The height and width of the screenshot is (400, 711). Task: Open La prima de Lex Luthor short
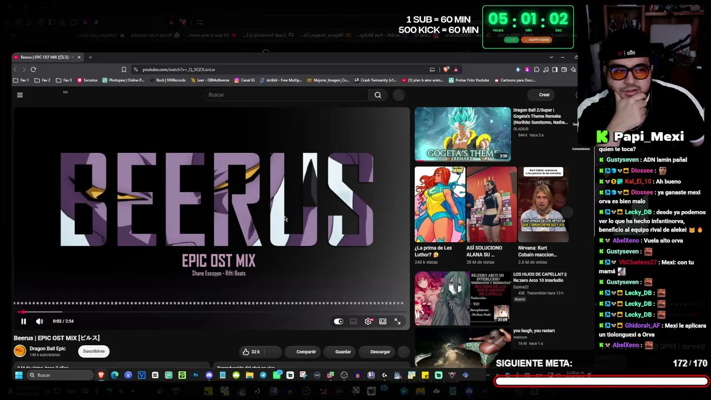440,204
